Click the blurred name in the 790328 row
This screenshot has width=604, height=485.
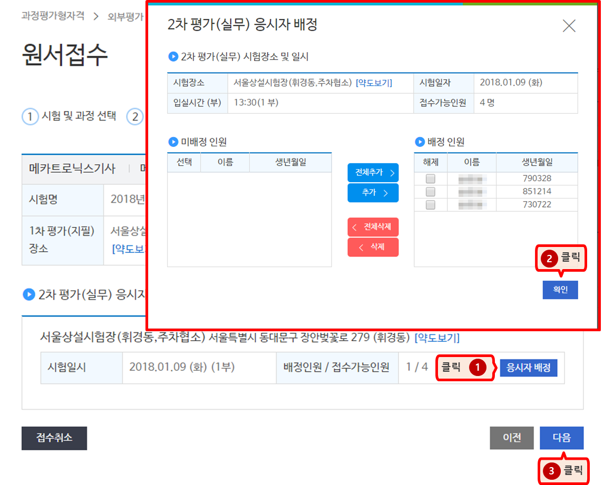click(472, 179)
